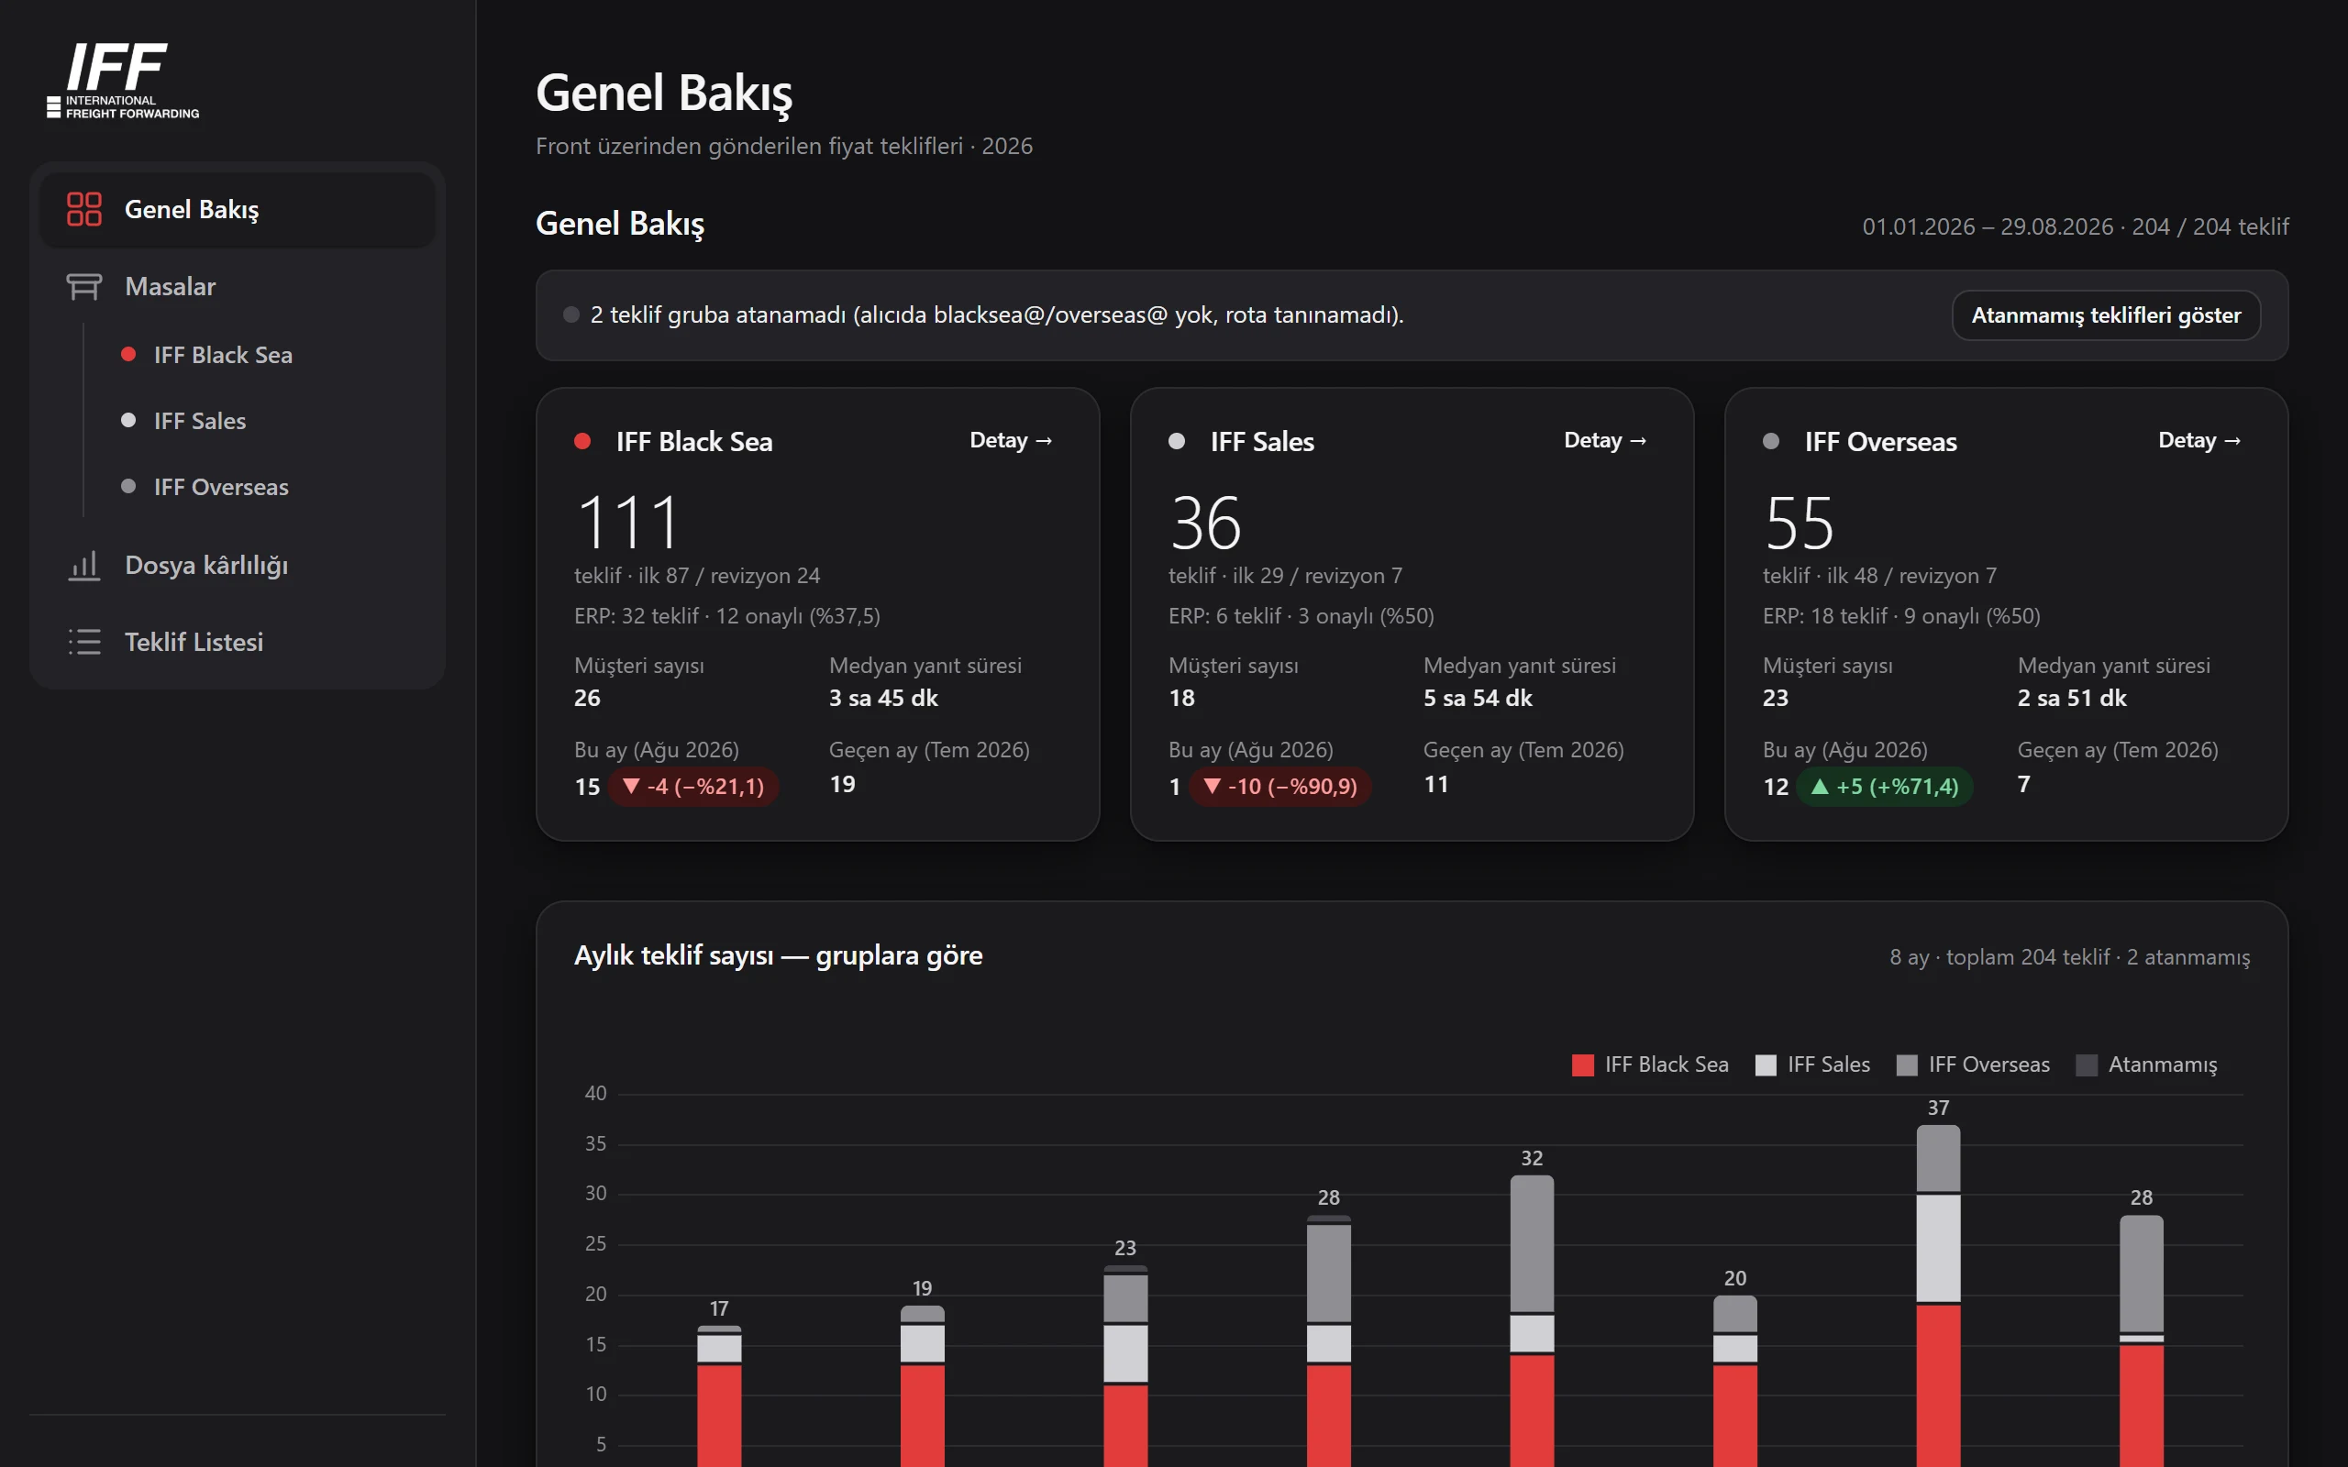Click the 55 teklif count

(x=1799, y=522)
